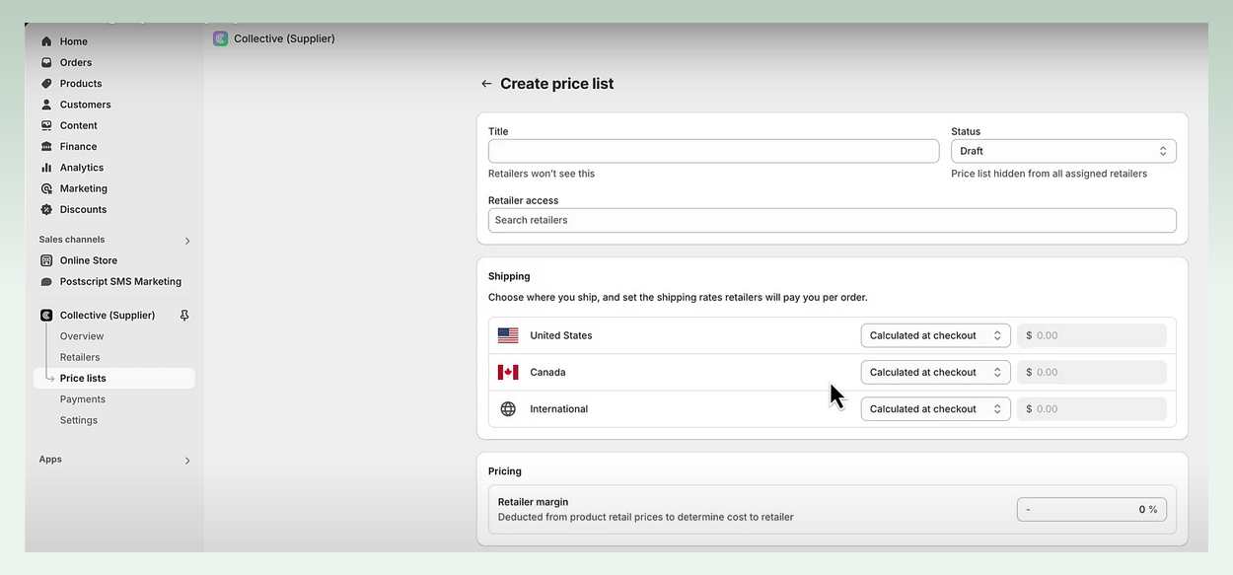Select the Canada flag icon

coord(508,372)
